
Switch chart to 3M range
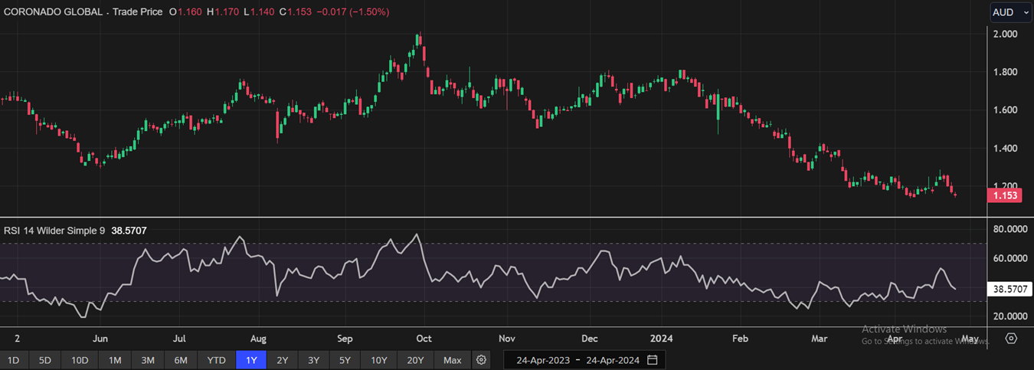[148, 360]
